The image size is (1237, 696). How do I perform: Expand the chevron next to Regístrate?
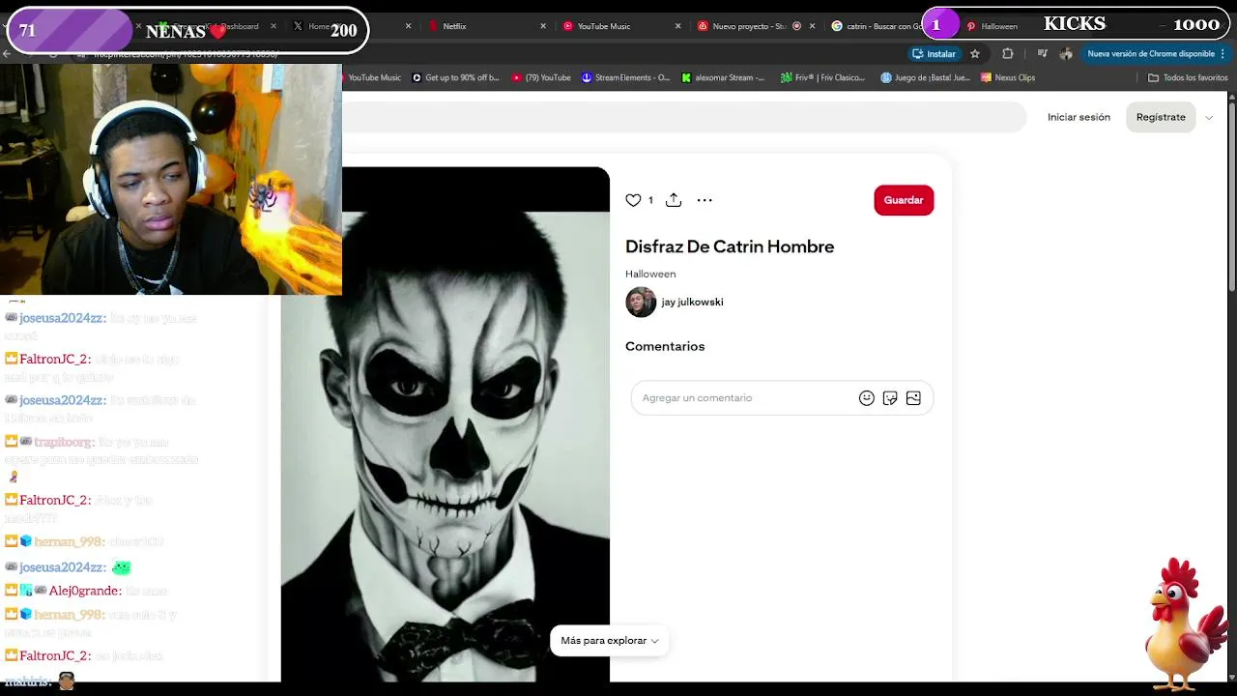pyautogui.click(x=1209, y=118)
